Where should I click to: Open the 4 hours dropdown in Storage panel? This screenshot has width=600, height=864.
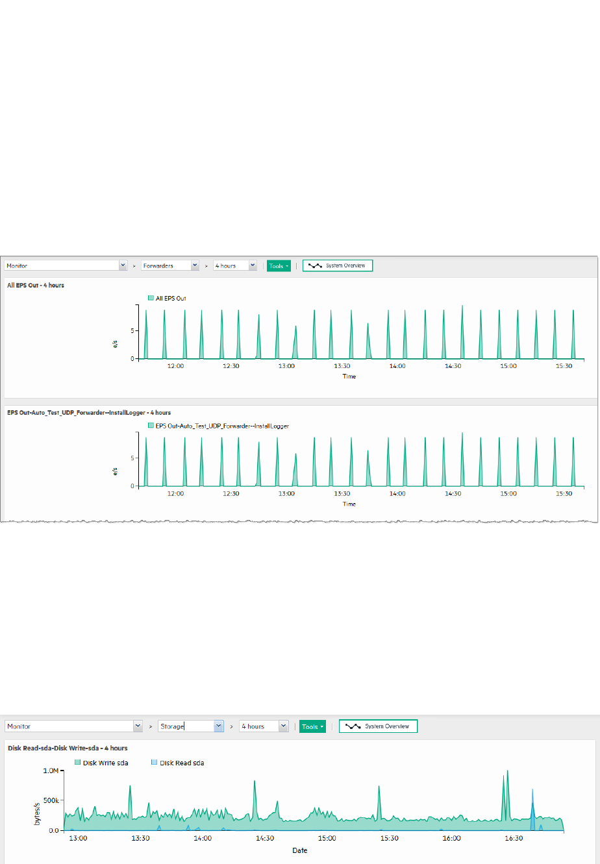(x=264, y=726)
